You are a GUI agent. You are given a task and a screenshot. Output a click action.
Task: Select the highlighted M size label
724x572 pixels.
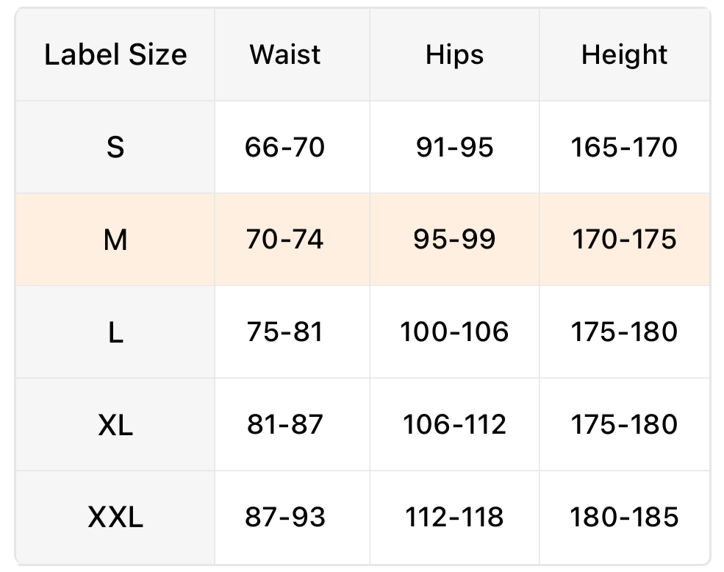pos(115,240)
